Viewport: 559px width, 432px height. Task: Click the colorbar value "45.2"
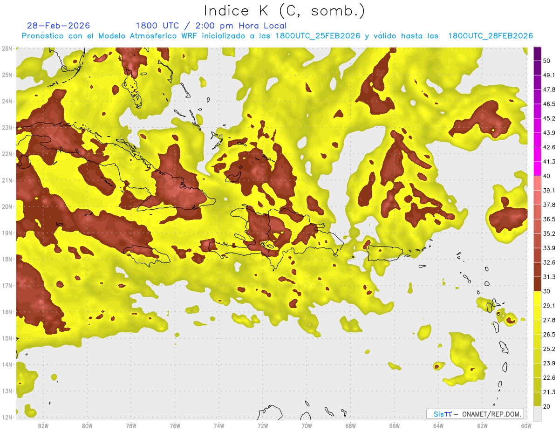[x=549, y=118]
